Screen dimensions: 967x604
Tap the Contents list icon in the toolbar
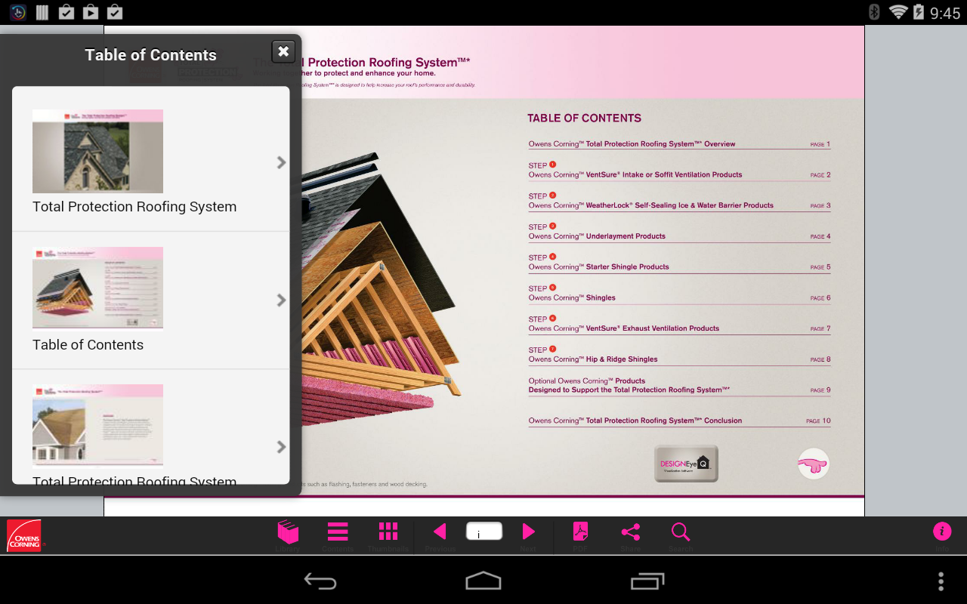pos(338,532)
